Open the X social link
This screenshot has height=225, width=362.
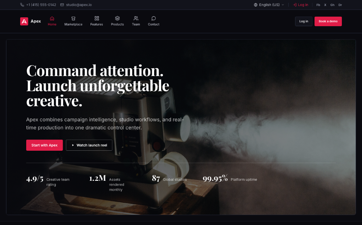coord(325,5)
